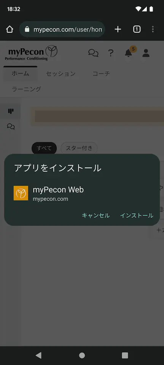Viewport: 164px width, 365px height.
Task: Open the browser three-dot overflow menu
Action: click(153, 29)
